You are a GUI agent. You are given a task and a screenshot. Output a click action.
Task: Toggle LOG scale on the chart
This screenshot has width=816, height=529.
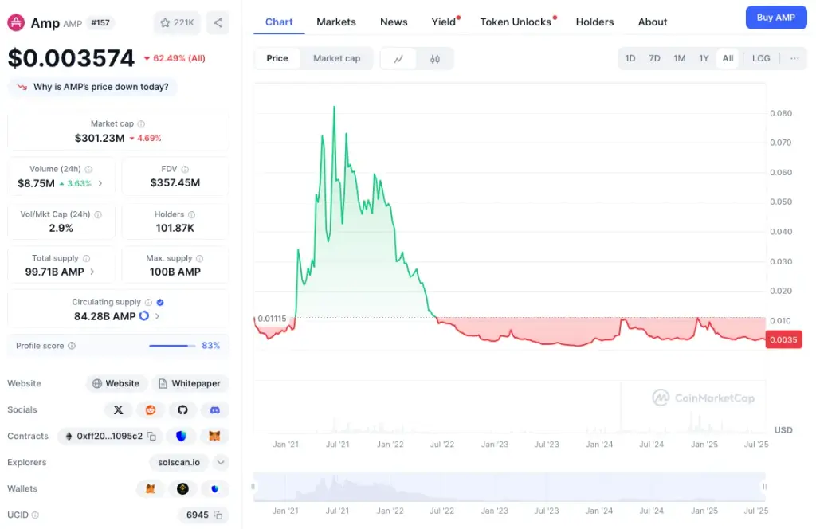(x=761, y=58)
